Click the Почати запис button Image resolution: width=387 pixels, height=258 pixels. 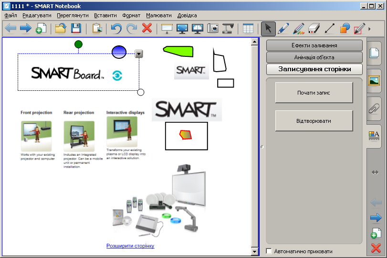tap(314, 93)
